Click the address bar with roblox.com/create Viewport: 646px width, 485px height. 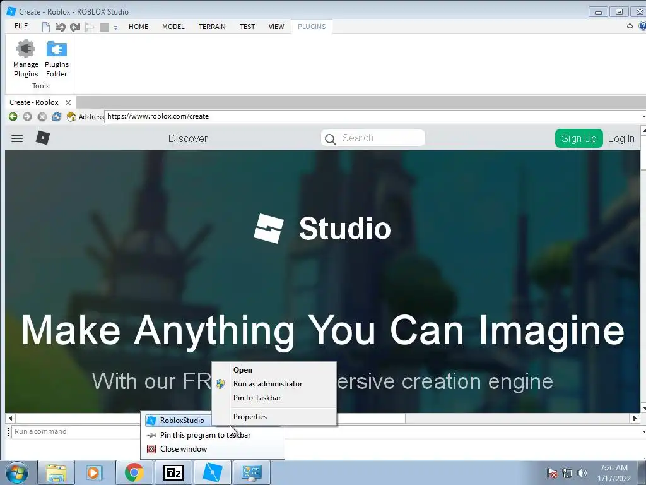(x=374, y=116)
